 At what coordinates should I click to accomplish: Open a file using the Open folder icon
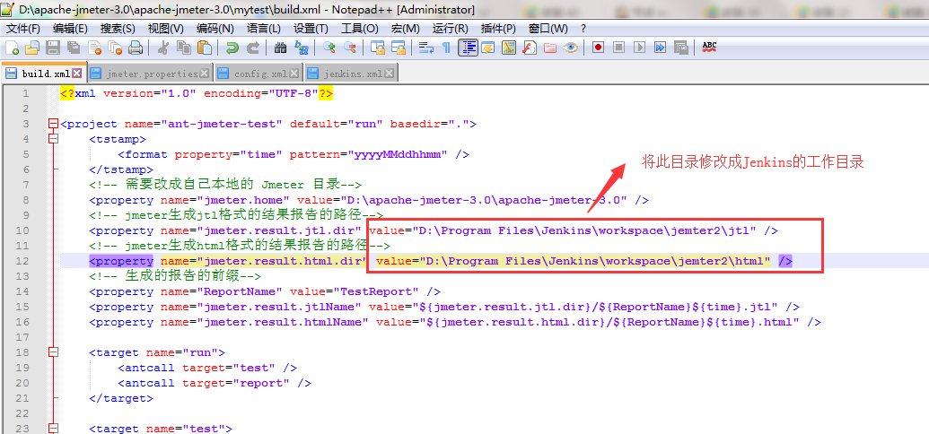coord(32,48)
